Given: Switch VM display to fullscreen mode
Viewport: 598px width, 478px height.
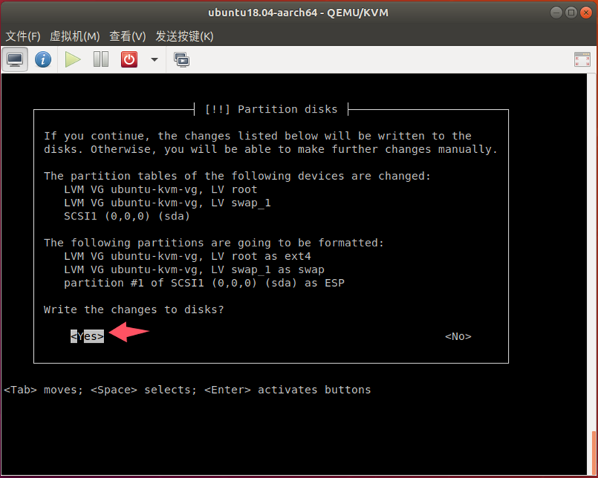Looking at the screenshot, I should [582, 59].
